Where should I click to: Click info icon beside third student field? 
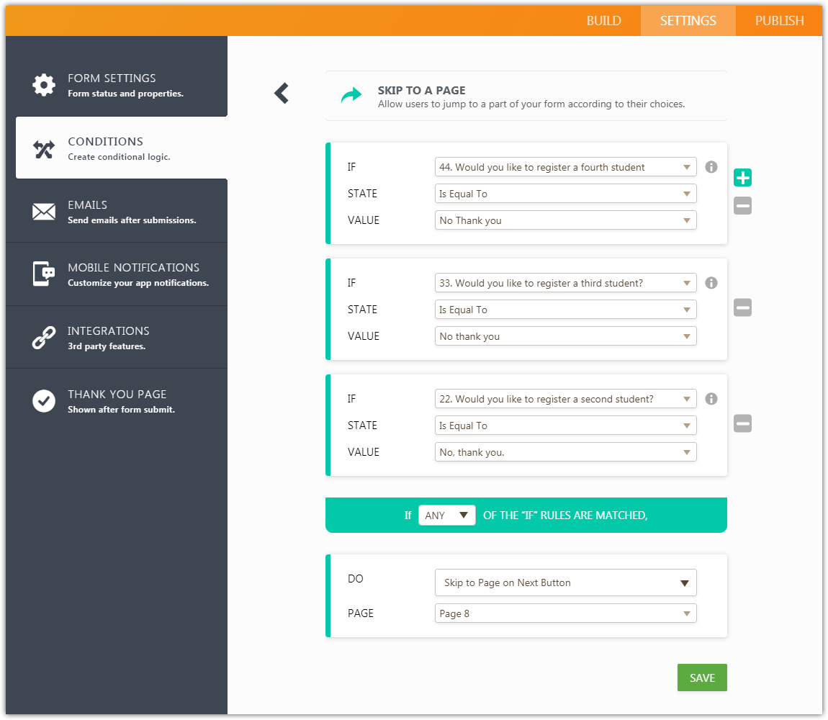click(x=711, y=283)
